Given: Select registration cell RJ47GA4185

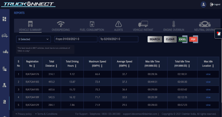Looking at the screenshot, I should pos(32,89).
